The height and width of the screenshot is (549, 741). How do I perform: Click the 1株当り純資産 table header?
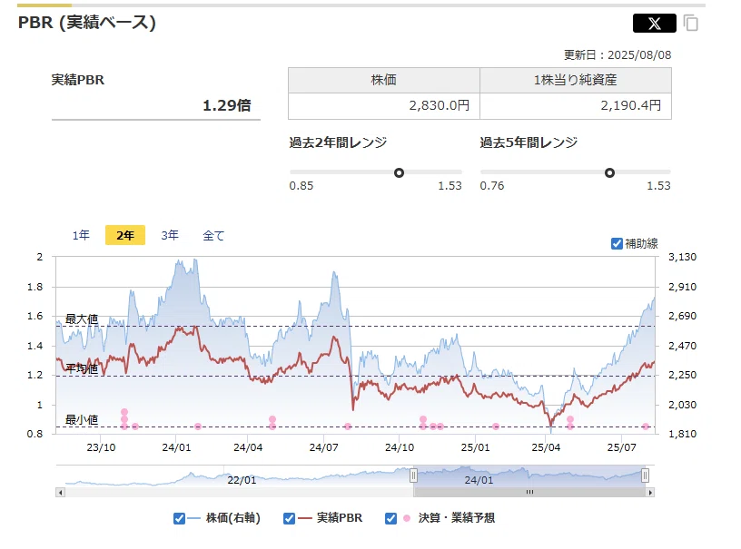(x=576, y=80)
